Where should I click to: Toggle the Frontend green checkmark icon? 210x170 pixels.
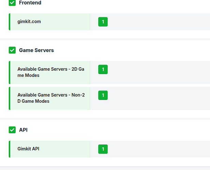[12, 3]
